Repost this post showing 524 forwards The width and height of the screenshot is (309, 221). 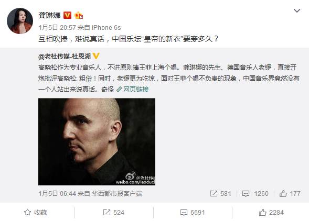click(114, 213)
